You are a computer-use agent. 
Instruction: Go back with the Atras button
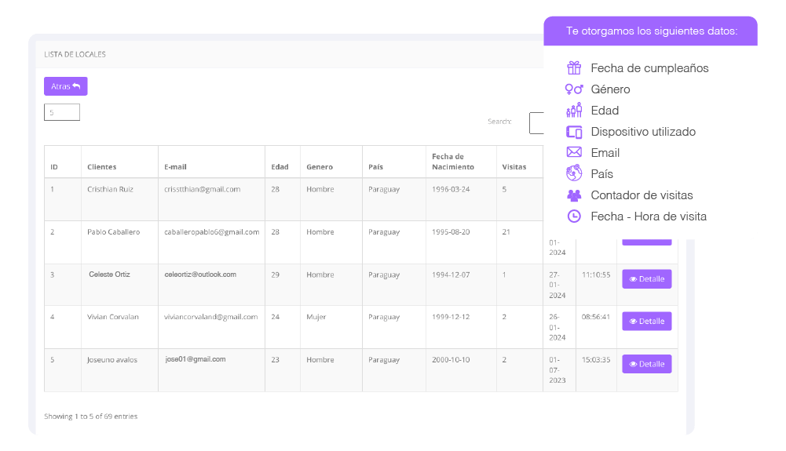coord(66,86)
